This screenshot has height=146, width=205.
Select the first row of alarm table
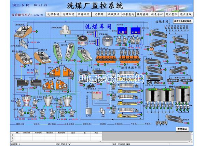tap(56, 135)
